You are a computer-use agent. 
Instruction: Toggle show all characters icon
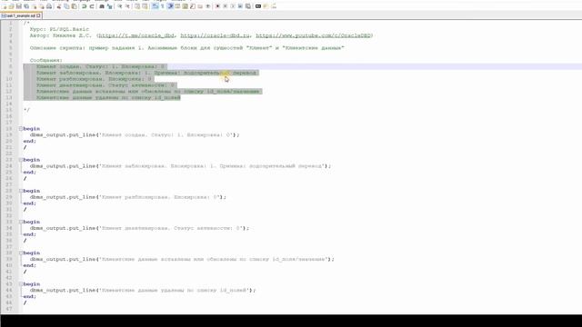(162, 6)
